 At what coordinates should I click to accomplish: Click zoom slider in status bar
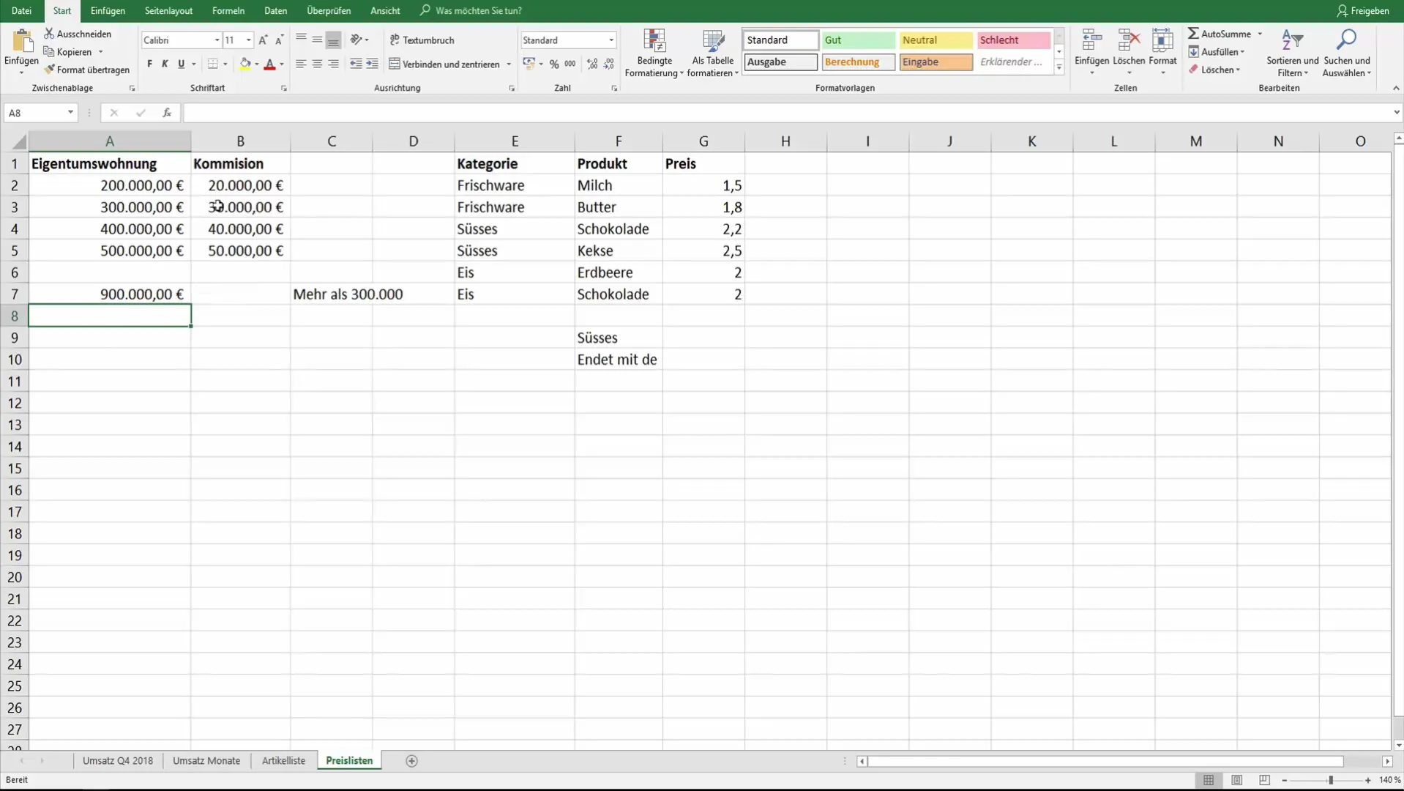click(1331, 781)
